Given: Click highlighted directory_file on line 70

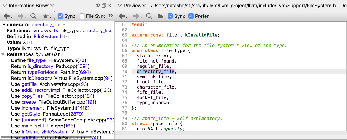Looking at the screenshot, I should point(155,71).
